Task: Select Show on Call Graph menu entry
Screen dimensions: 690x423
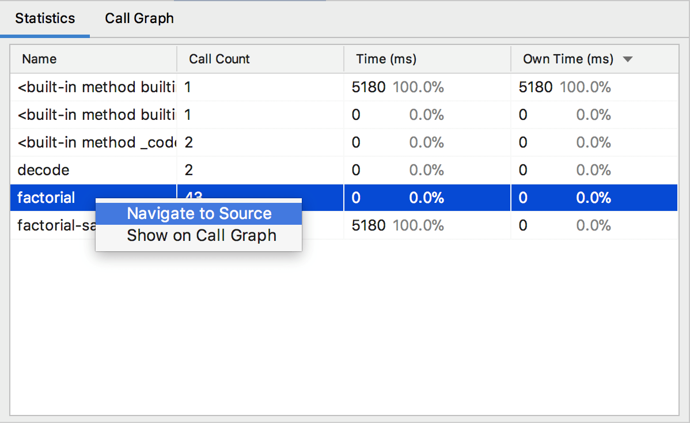Action: [x=202, y=236]
